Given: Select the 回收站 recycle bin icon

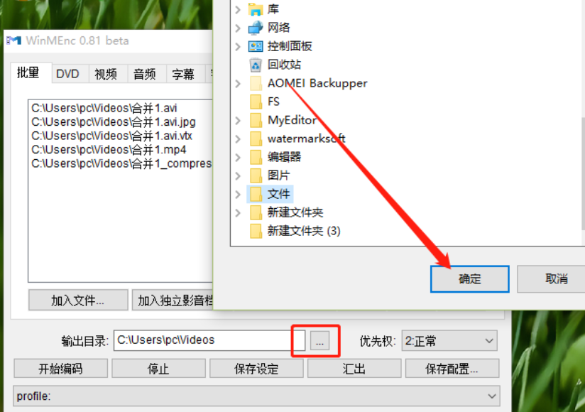Looking at the screenshot, I should tap(256, 65).
